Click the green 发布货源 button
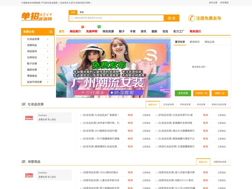Viewport: 252px width, 189px height. [x=183, y=93]
